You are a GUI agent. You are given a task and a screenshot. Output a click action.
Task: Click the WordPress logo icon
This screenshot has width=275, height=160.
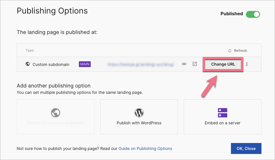click(139, 113)
